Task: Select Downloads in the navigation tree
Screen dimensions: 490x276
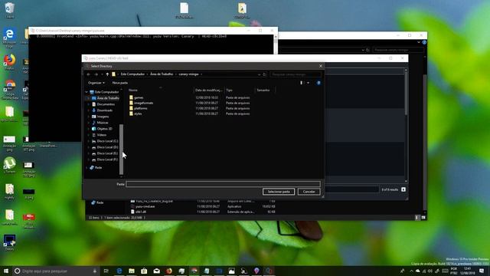Action: click(x=104, y=110)
